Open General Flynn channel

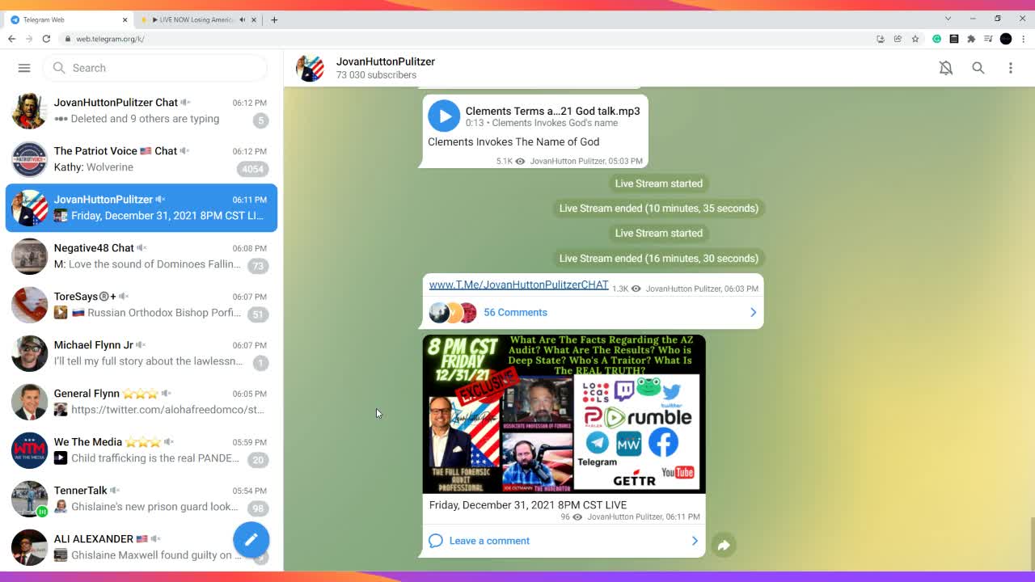tap(142, 402)
